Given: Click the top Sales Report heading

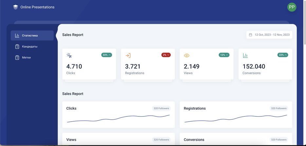Looking at the screenshot, I should click(x=73, y=35).
